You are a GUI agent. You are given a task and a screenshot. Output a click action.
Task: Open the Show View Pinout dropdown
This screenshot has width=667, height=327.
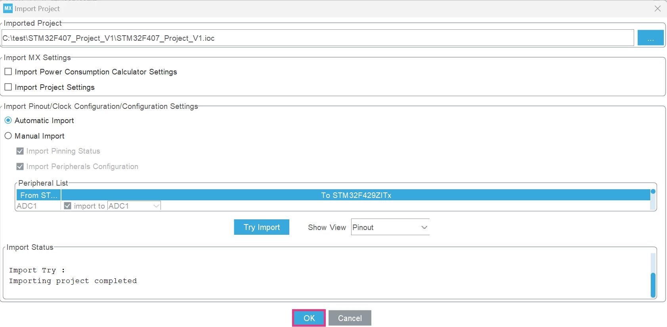click(390, 227)
